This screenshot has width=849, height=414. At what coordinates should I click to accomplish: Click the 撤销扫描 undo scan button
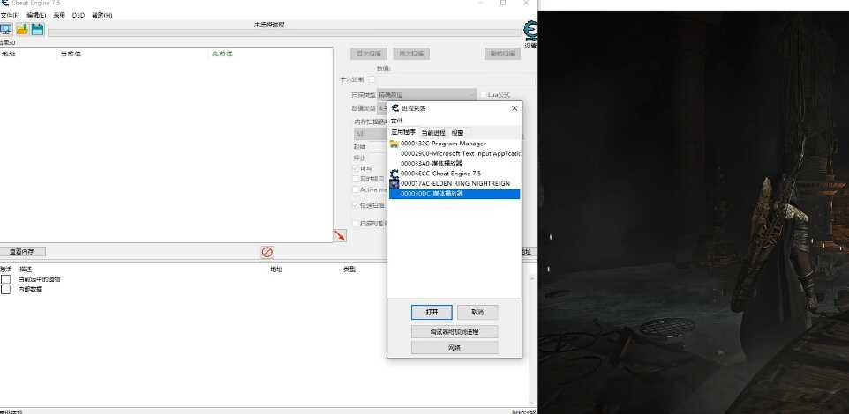[502, 54]
